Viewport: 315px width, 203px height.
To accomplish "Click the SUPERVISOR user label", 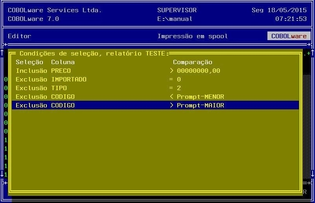I will [x=177, y=10].
